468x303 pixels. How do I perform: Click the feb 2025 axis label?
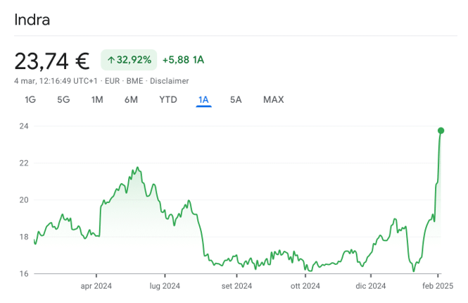[x=438, y=286]
